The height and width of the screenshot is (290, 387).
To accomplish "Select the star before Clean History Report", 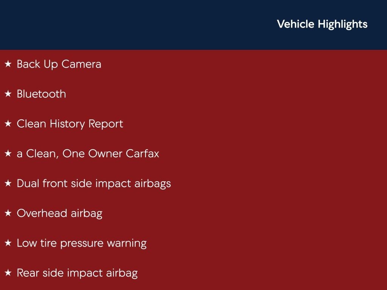I will tap(8, 124).
